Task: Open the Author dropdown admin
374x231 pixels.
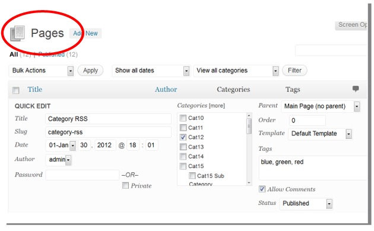Action: 58,160
